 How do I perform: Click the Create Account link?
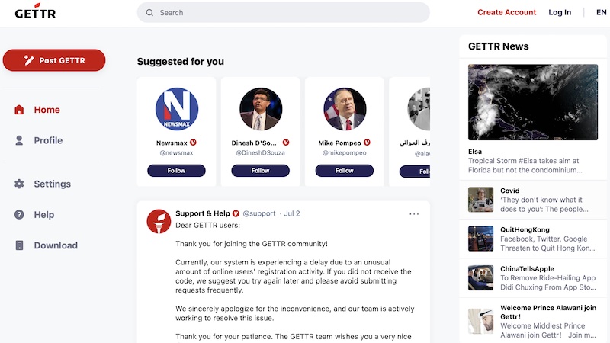click(506, 12)
